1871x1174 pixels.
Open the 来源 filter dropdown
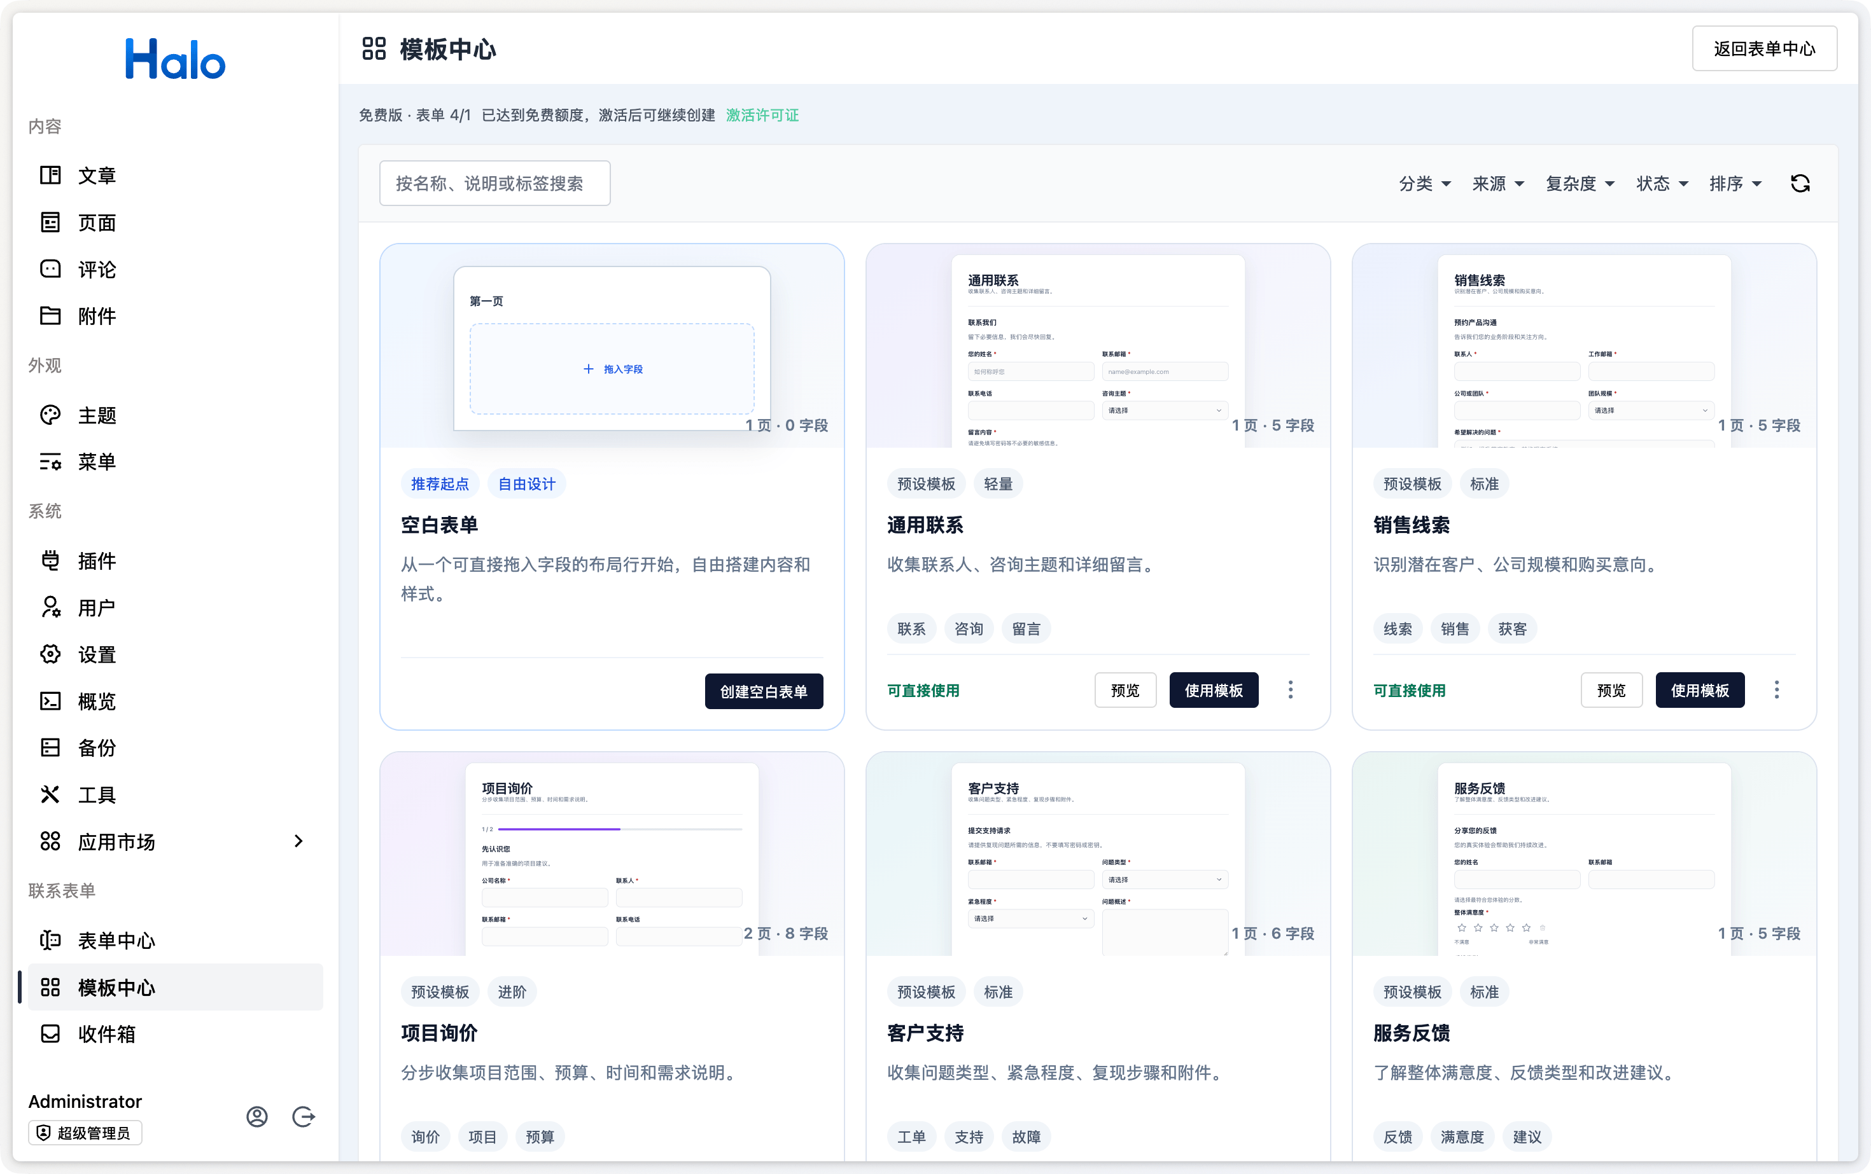tap(1498, 183)
